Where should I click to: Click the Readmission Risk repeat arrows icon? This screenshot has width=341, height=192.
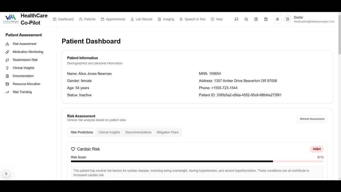point(7,60)
